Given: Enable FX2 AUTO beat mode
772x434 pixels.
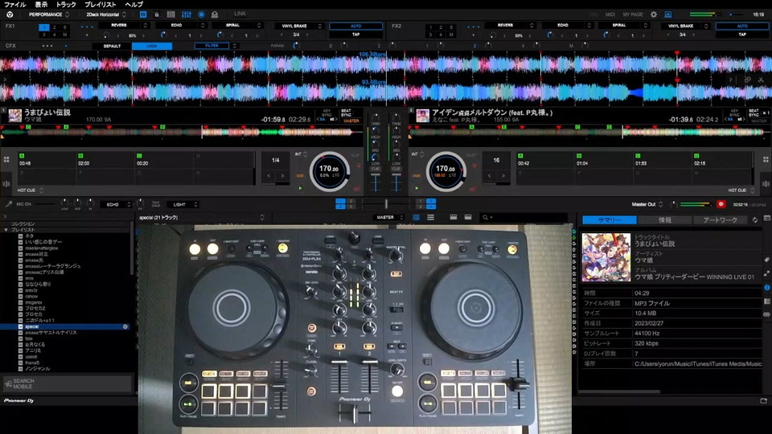Looking at the screenshot, I should coord(742,26).
